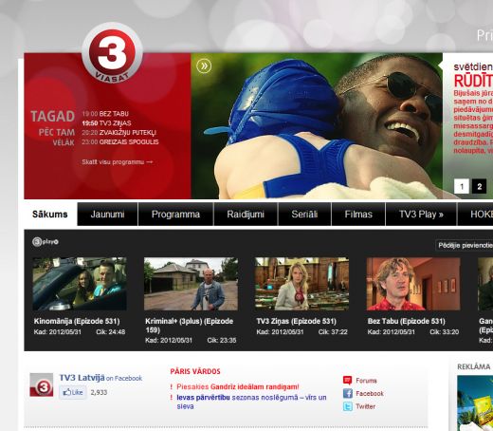The image size is (493, 431).
Task: Click Kriminal+ (3plus) episode title
Action: click(x=189, y=326)
